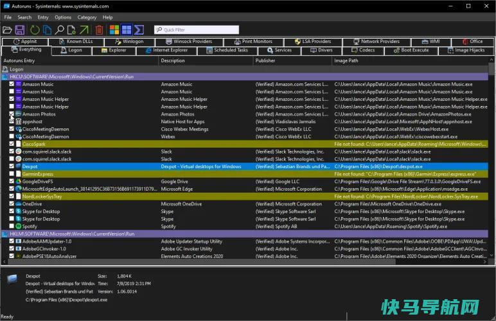Click the Copy toolbar icon
496x321 pixels.
pos(47,30)
